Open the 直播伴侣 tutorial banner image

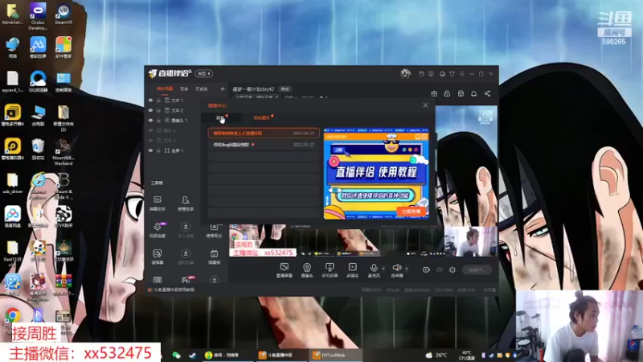(x=376, y=174)
